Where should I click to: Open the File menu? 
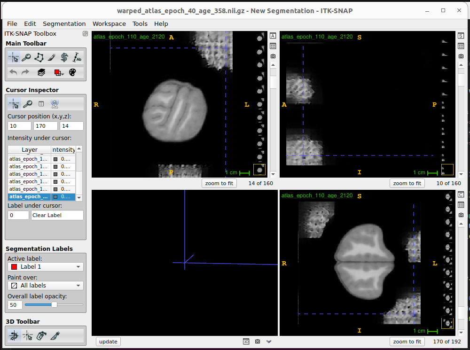coord(12,23)
